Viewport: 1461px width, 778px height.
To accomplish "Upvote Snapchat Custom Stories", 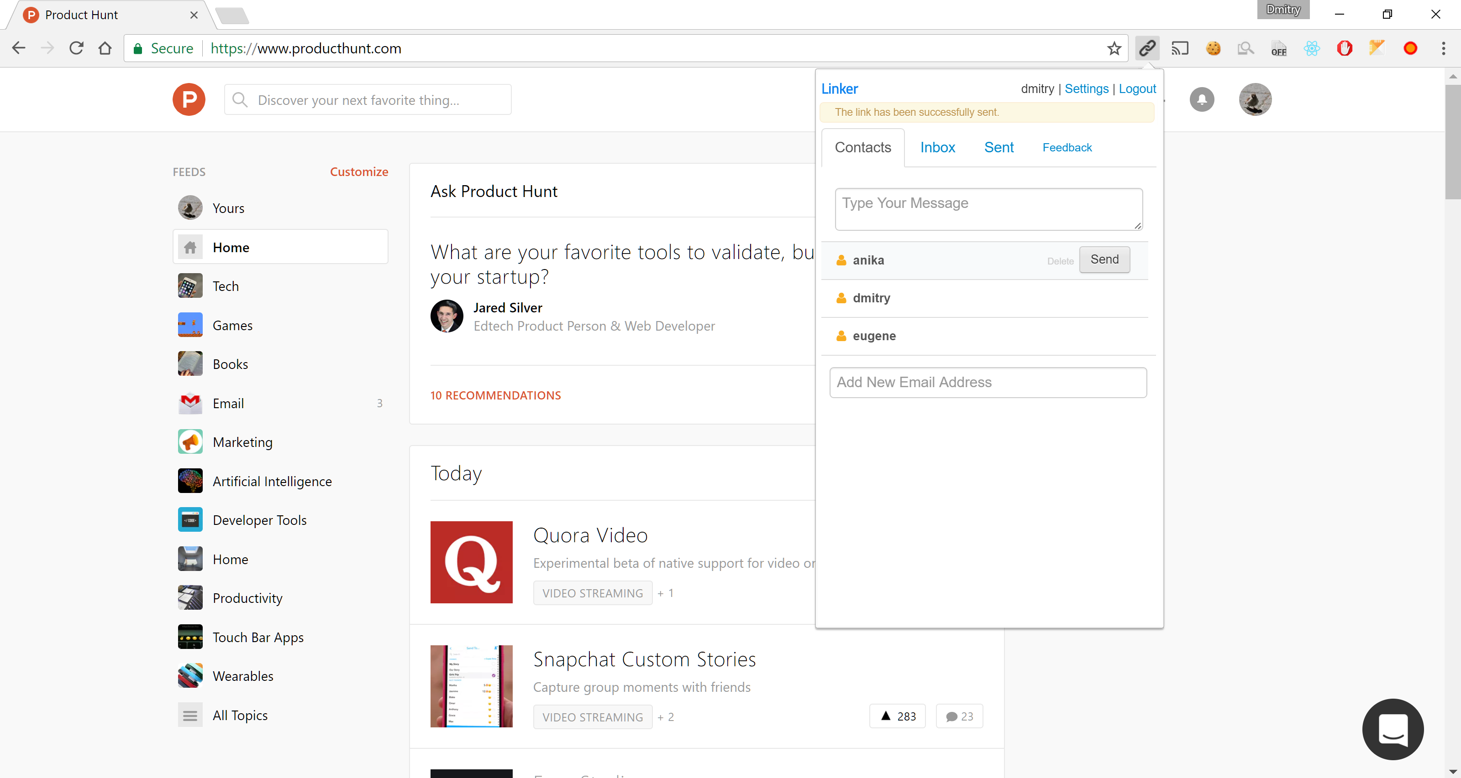I will point(897,716).
